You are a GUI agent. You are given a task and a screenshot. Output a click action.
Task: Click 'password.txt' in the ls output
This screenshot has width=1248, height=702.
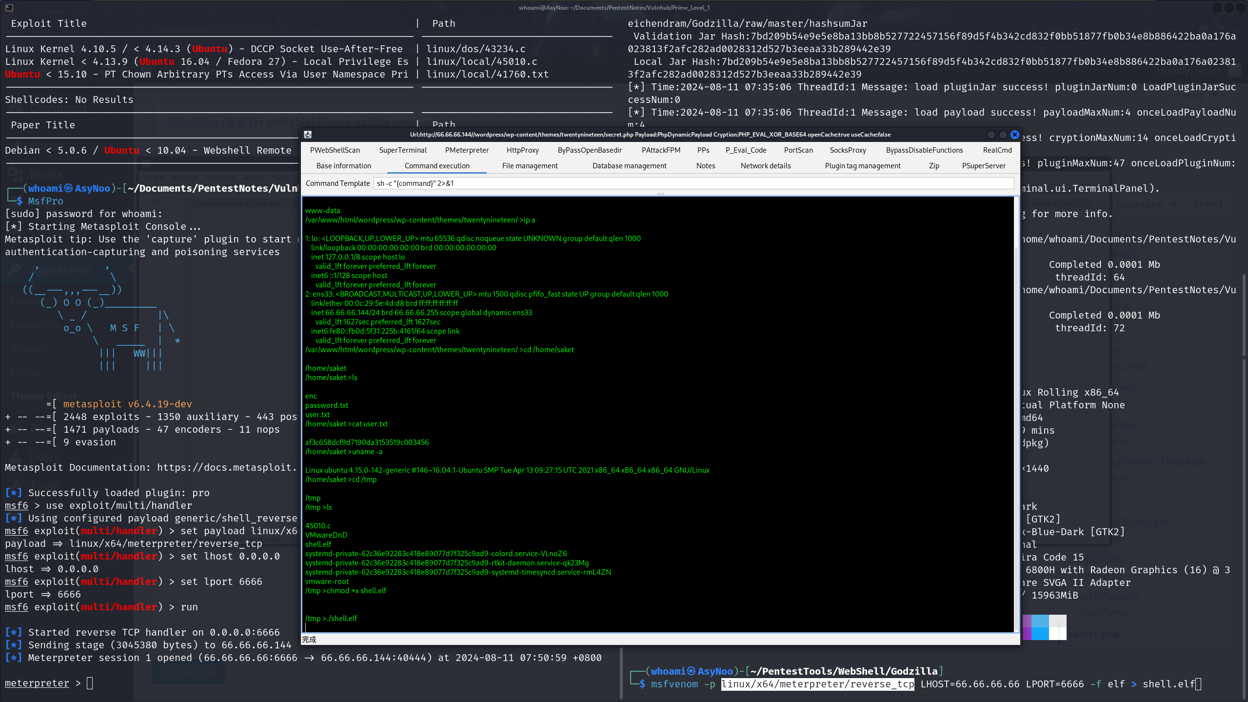coord(327,405)
